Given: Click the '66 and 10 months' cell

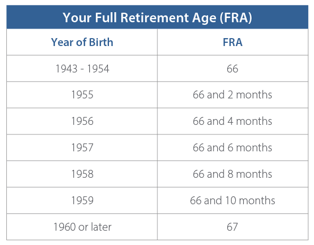Looking at the screenshot, I should tap(233, 201).
